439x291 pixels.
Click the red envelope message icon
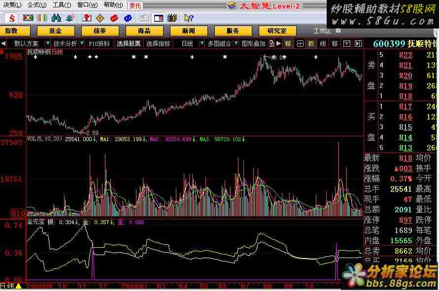click(87, 18)
